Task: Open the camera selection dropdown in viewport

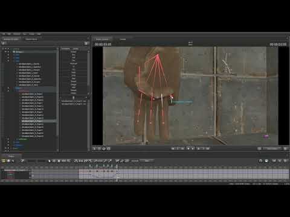Action: 272,149
